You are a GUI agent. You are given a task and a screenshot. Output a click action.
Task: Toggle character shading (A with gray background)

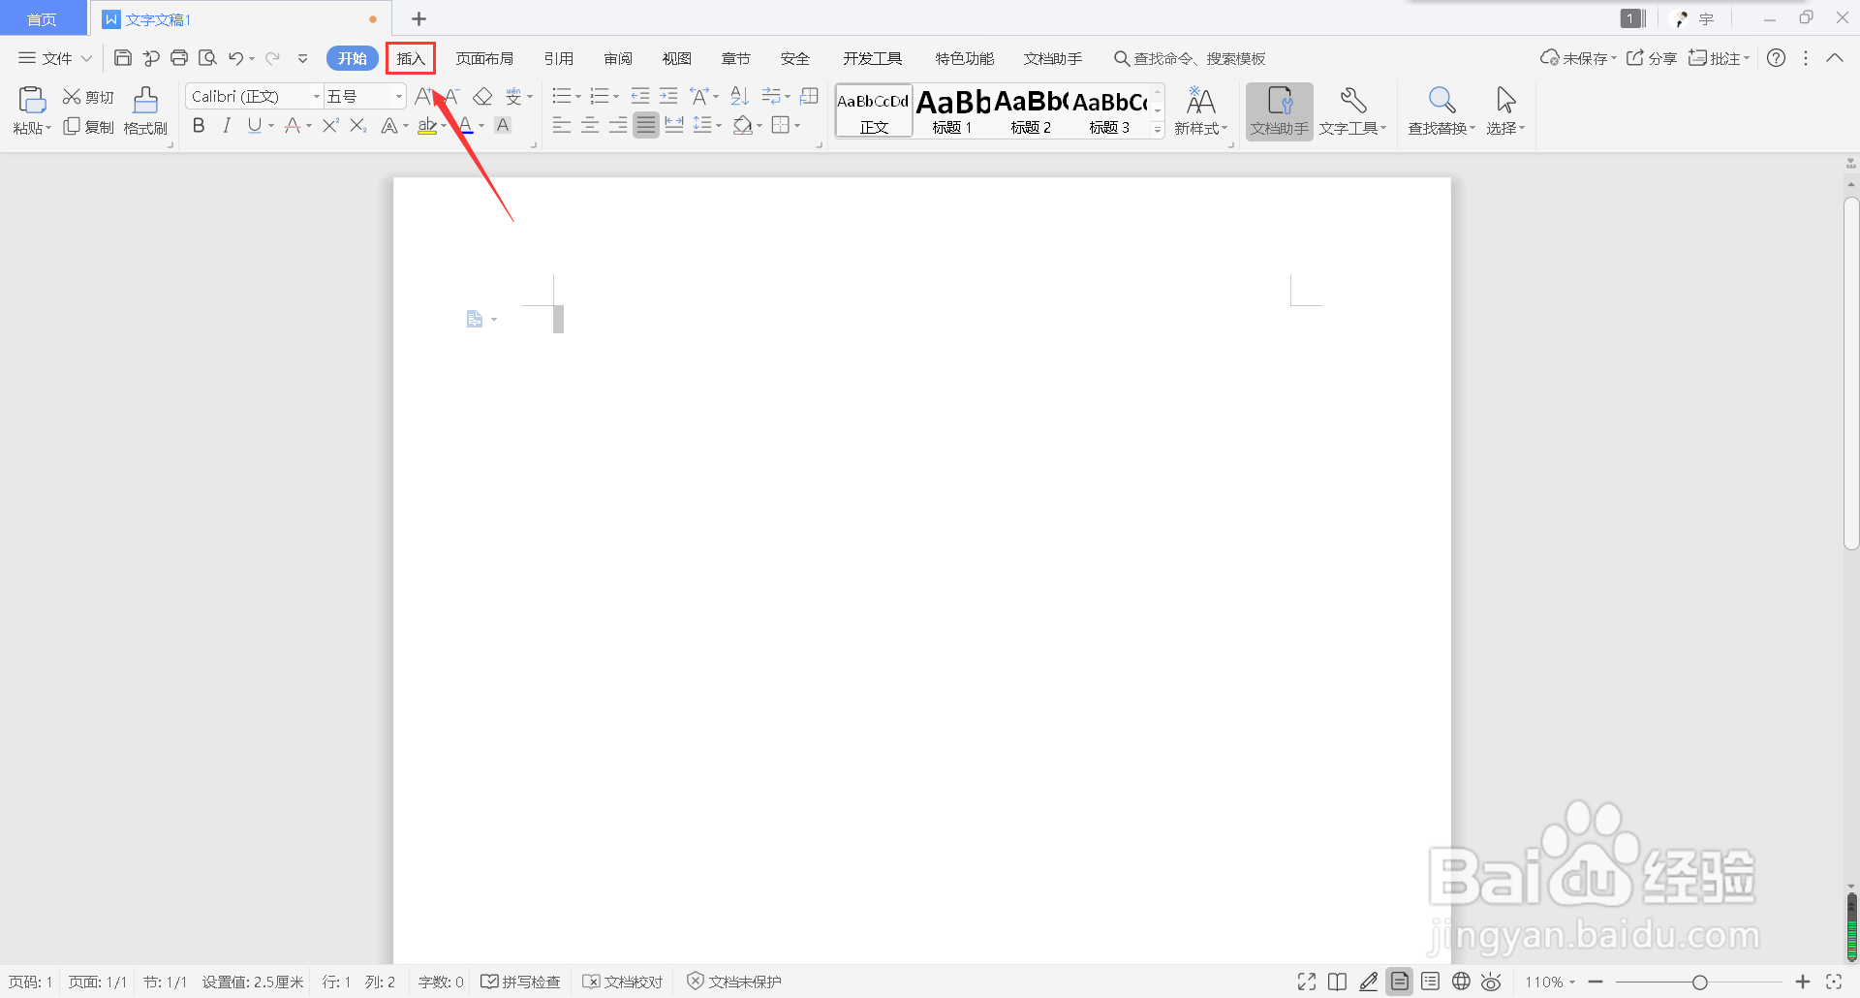(503, 125)
